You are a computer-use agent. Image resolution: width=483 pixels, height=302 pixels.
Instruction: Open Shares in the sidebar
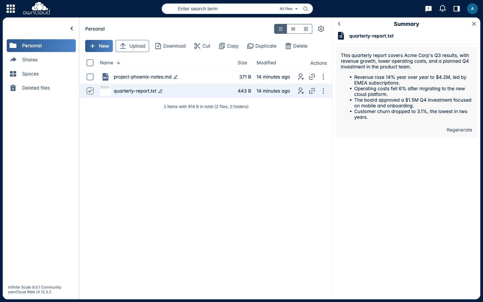pyautogui.click(x=41, y=60)
